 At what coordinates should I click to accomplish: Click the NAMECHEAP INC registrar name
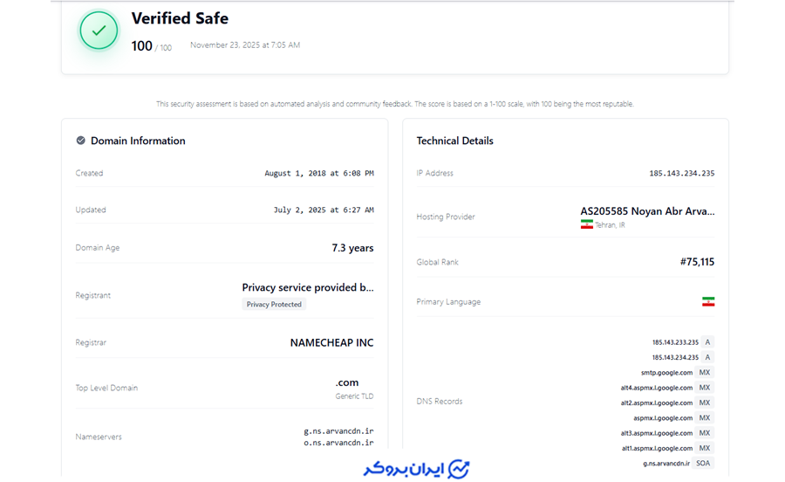tap(331, 343)
